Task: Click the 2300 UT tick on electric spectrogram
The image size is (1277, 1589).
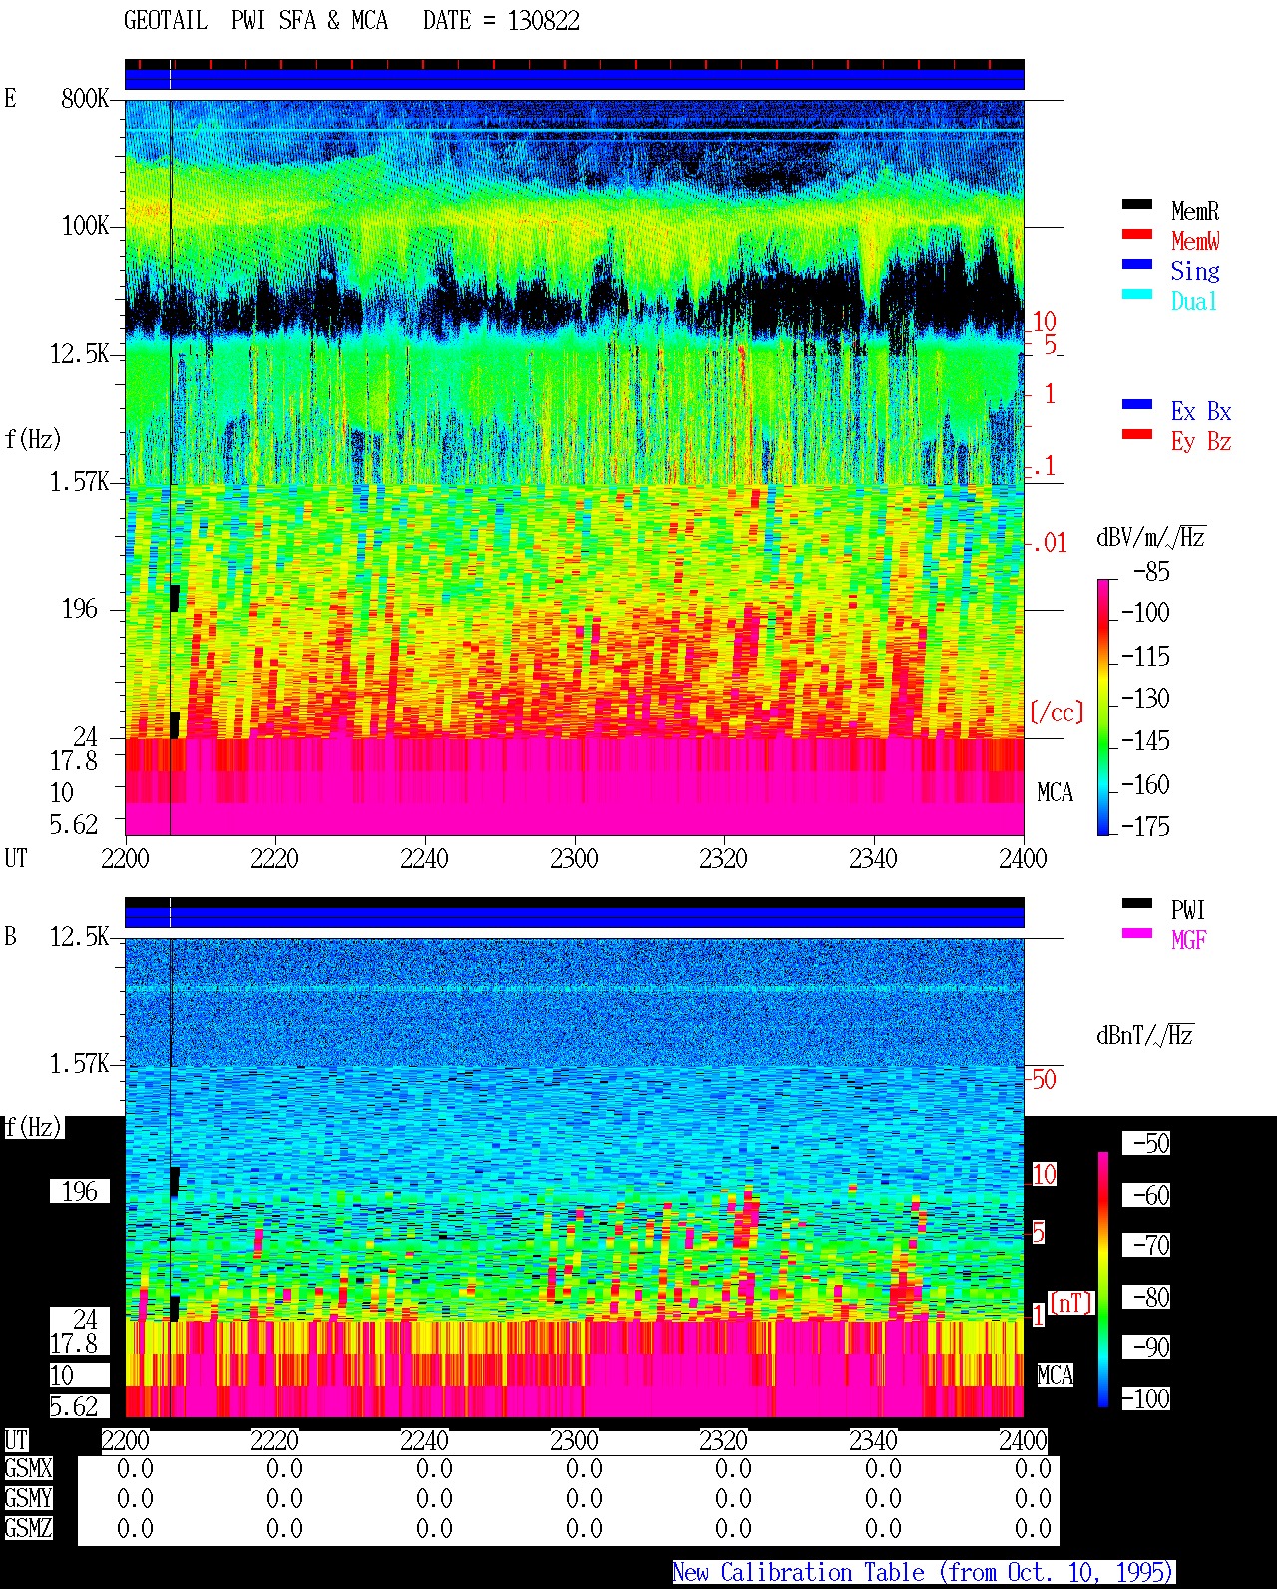Action: point(574,858)
